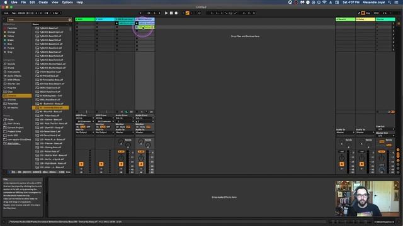Open track 3 Audio To Master dropdown
Image resolution: width=403 pixels, height=226 pixels.
(125, 132)
